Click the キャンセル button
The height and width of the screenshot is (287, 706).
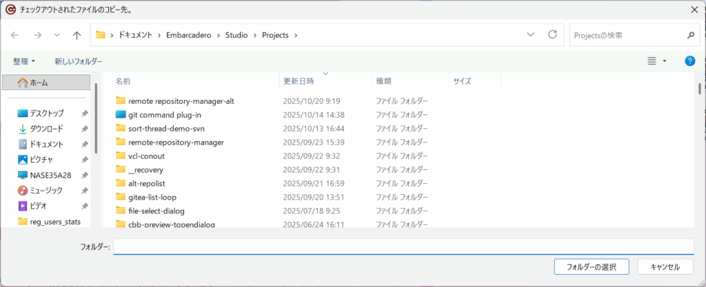665,266
